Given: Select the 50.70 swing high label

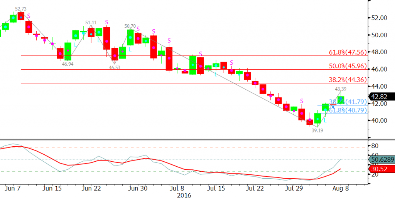Looking at the screenshot, I should (130, 26).
